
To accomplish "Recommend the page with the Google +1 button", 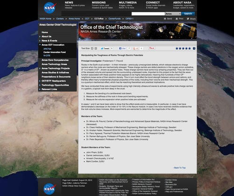I will (136, 49).
